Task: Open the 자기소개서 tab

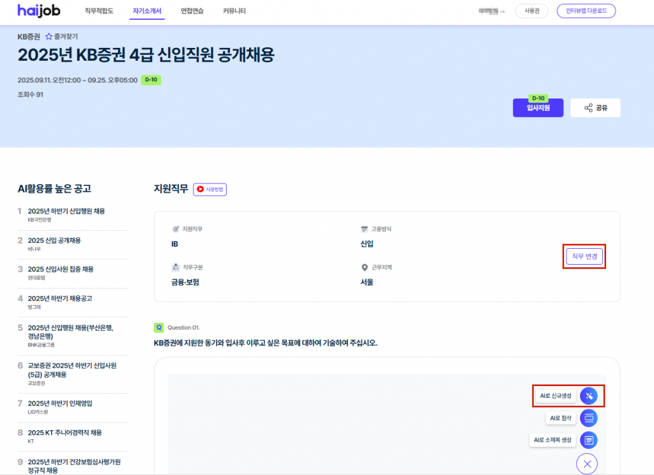Action: [147, 11]
